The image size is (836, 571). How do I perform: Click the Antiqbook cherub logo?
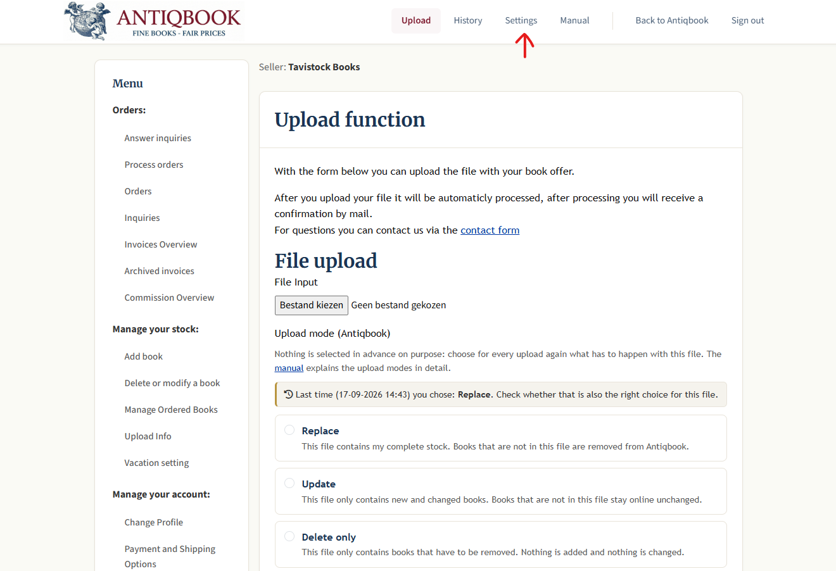pyautogui.click(x=154, y=22)
